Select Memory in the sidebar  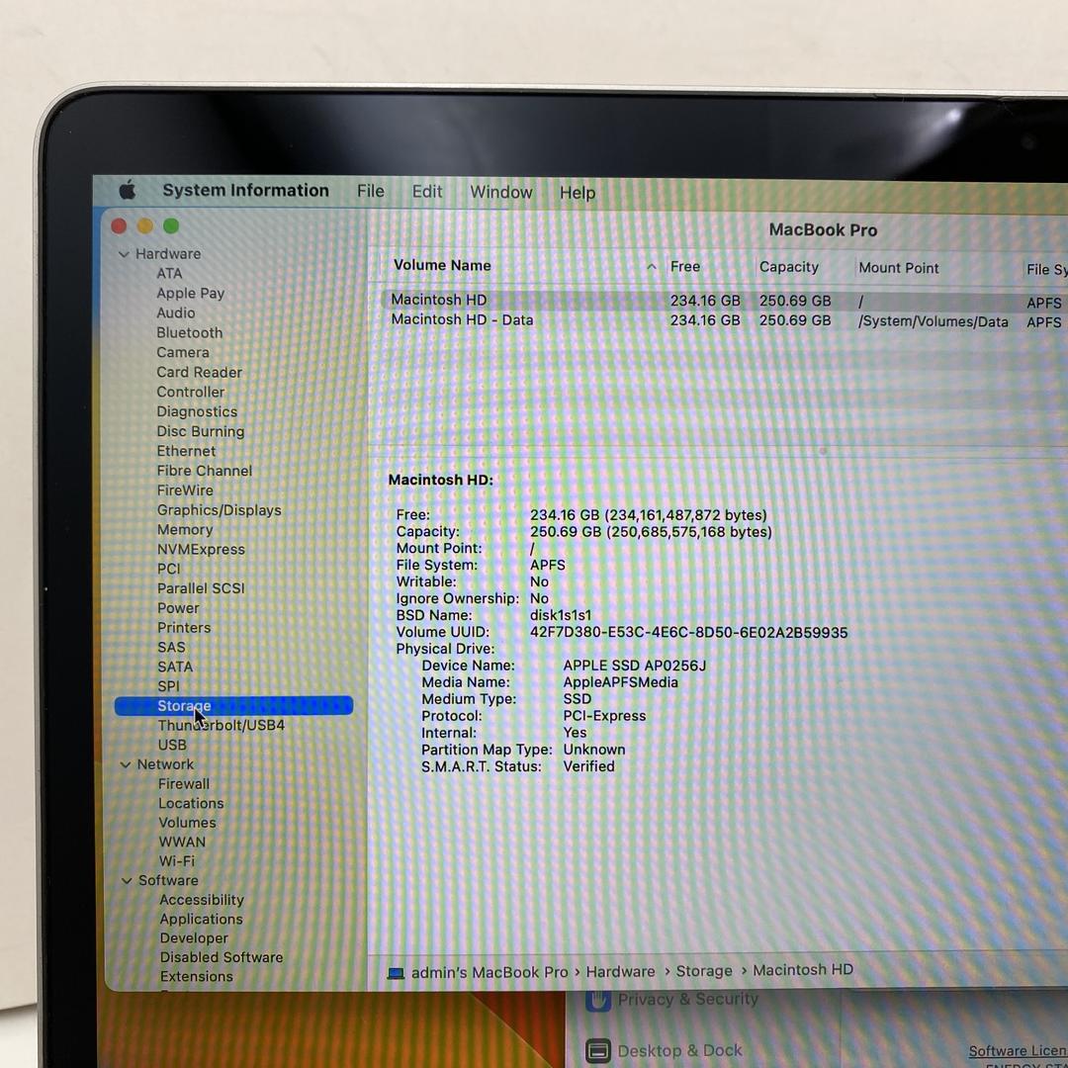click(185, 530)
